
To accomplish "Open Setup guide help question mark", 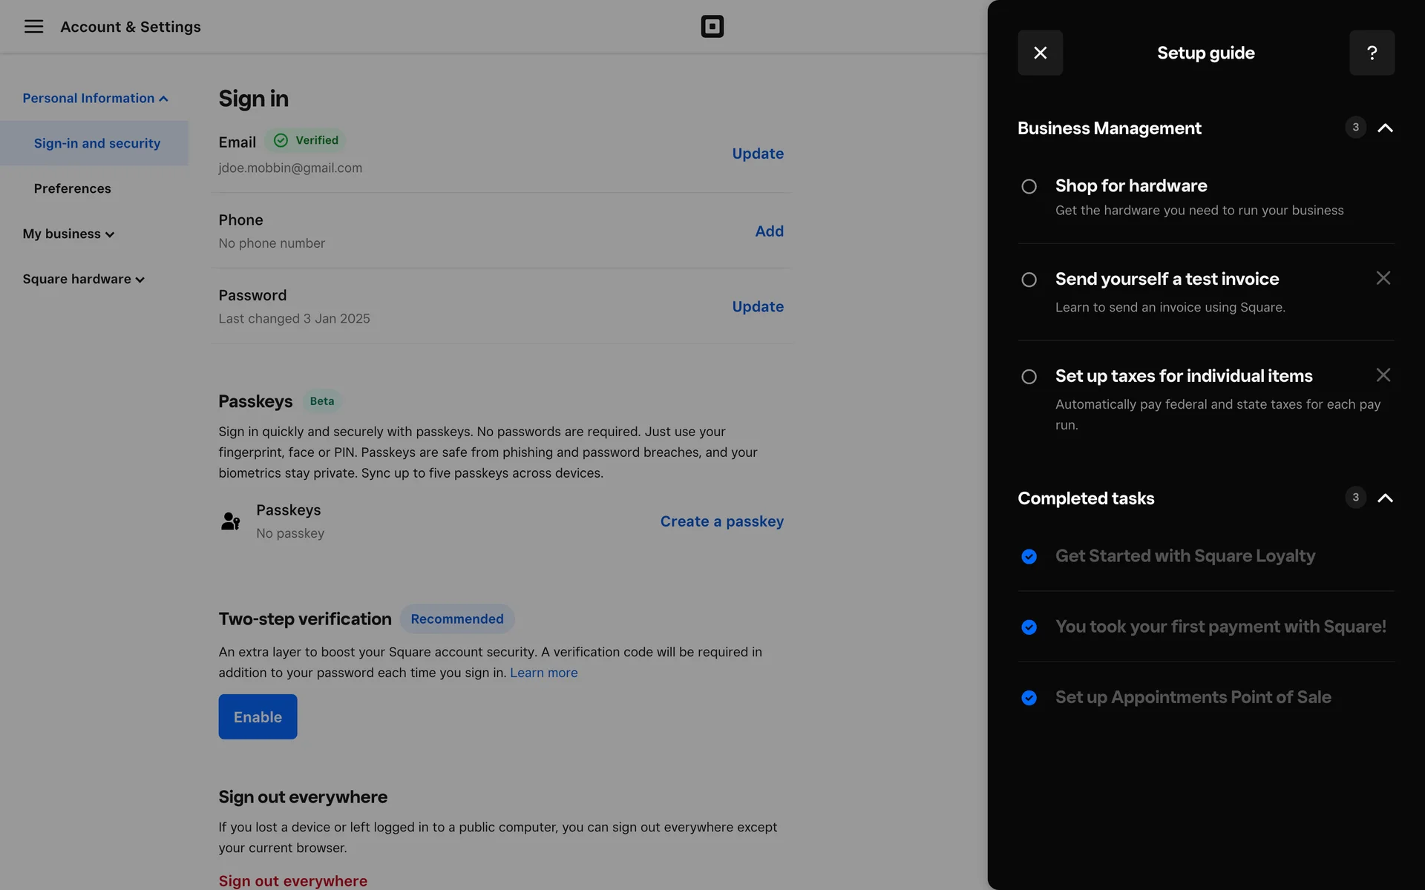I will tap(1372, 53).
